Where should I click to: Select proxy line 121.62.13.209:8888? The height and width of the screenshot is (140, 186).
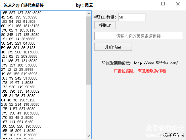tap(19, 56)
